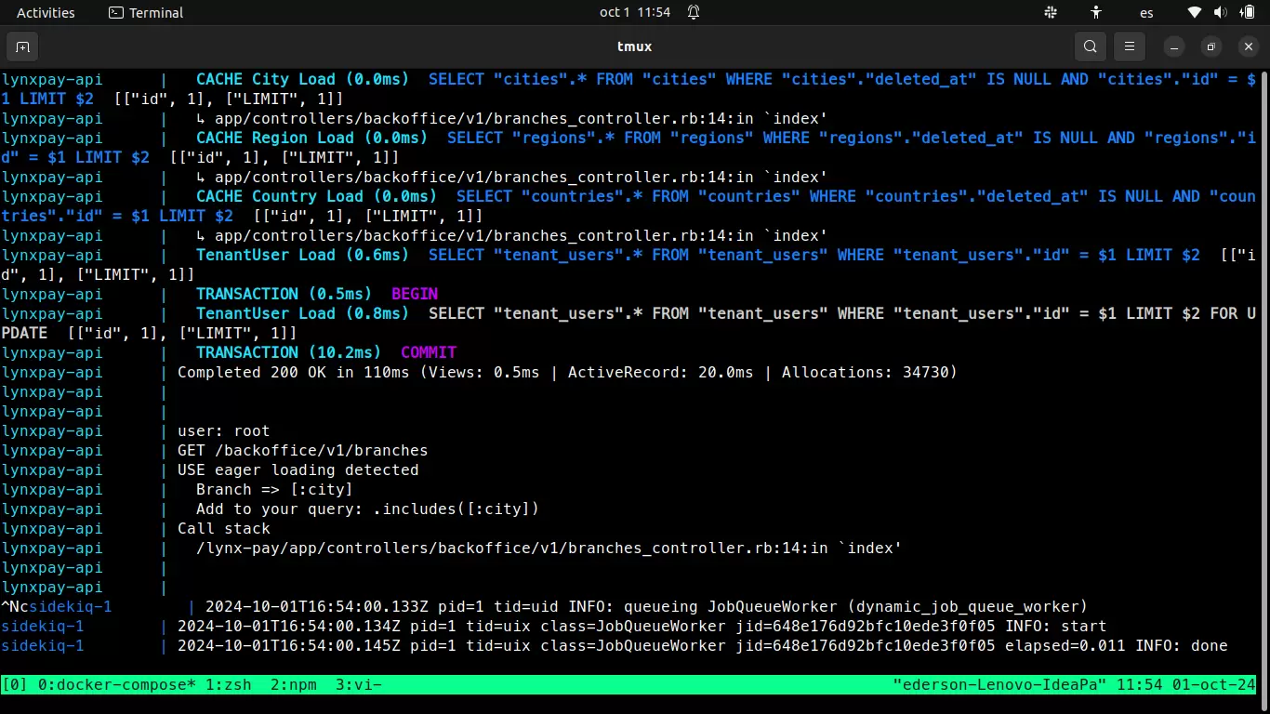This screenshot has width=1270, height=714.
Task: Open the terminal search icon
Action: [x=1091, y=46]
